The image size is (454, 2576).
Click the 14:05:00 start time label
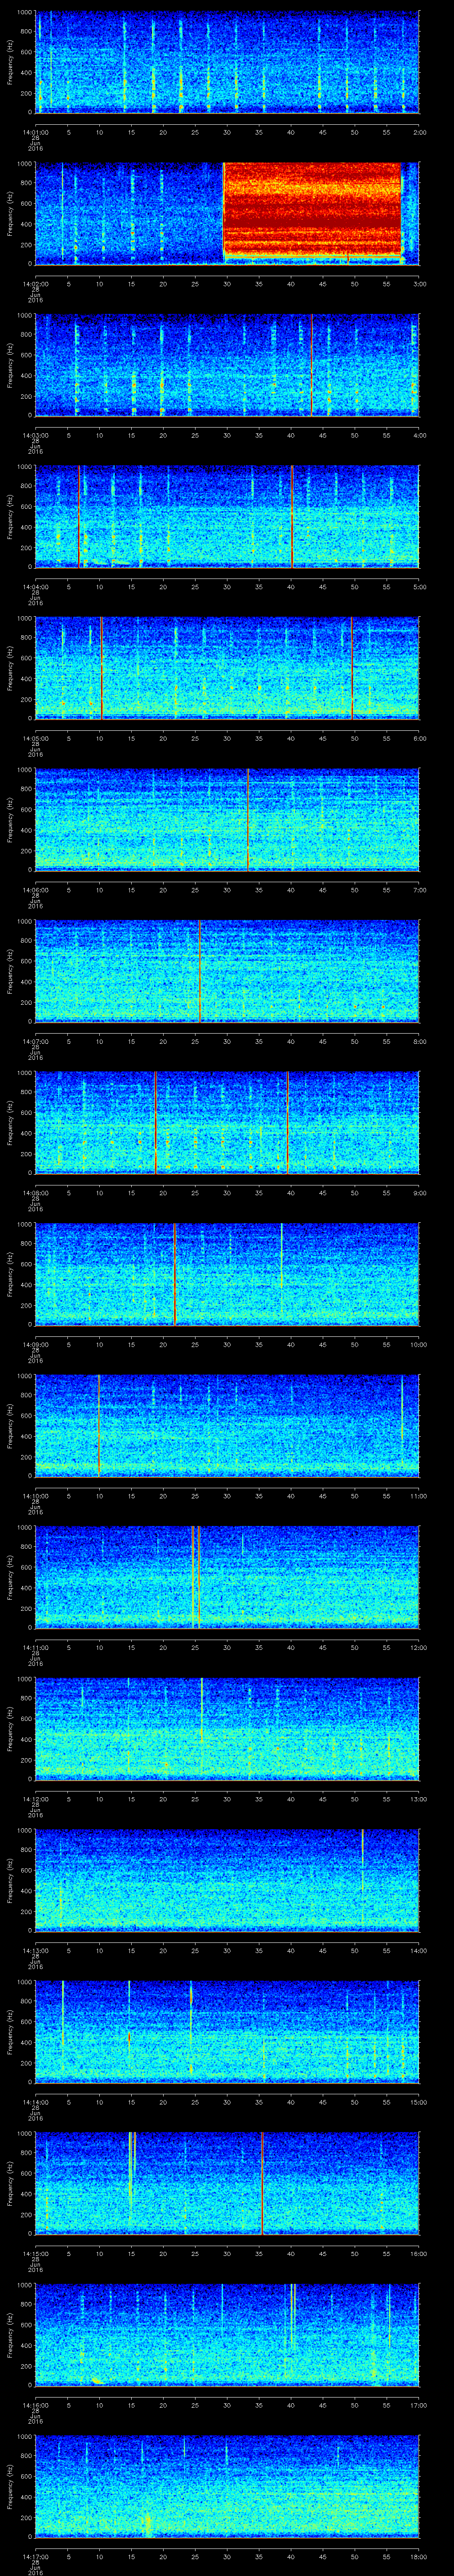pos(35,739)
